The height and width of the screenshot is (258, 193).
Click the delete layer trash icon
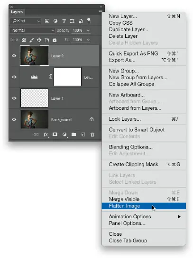pyautogui.click(x=92, y=134)
